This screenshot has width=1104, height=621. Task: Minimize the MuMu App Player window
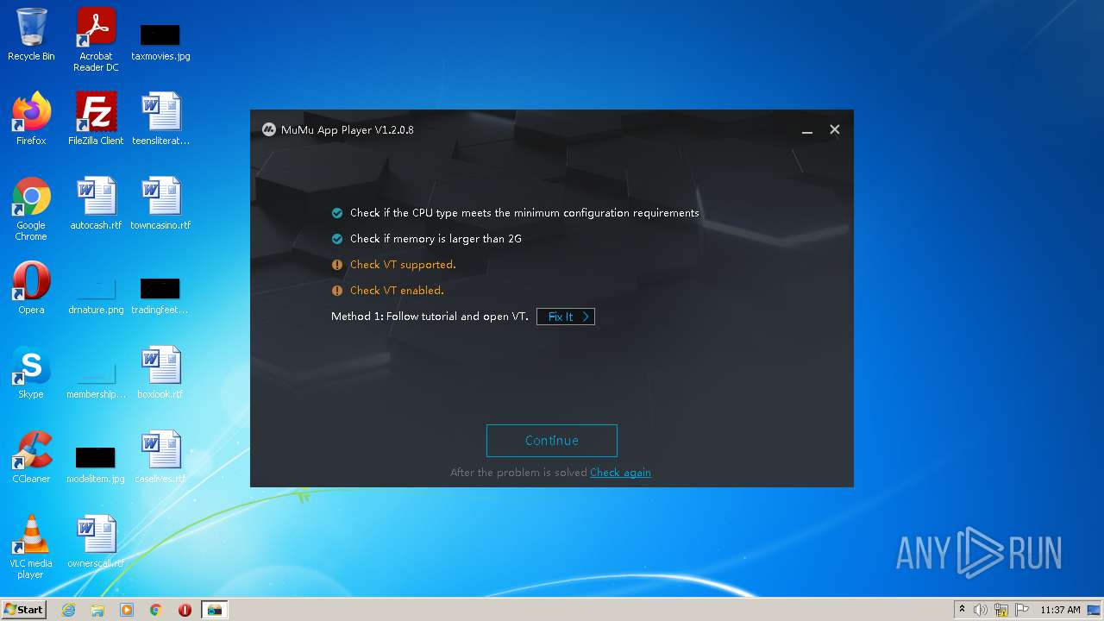(807, 130)
